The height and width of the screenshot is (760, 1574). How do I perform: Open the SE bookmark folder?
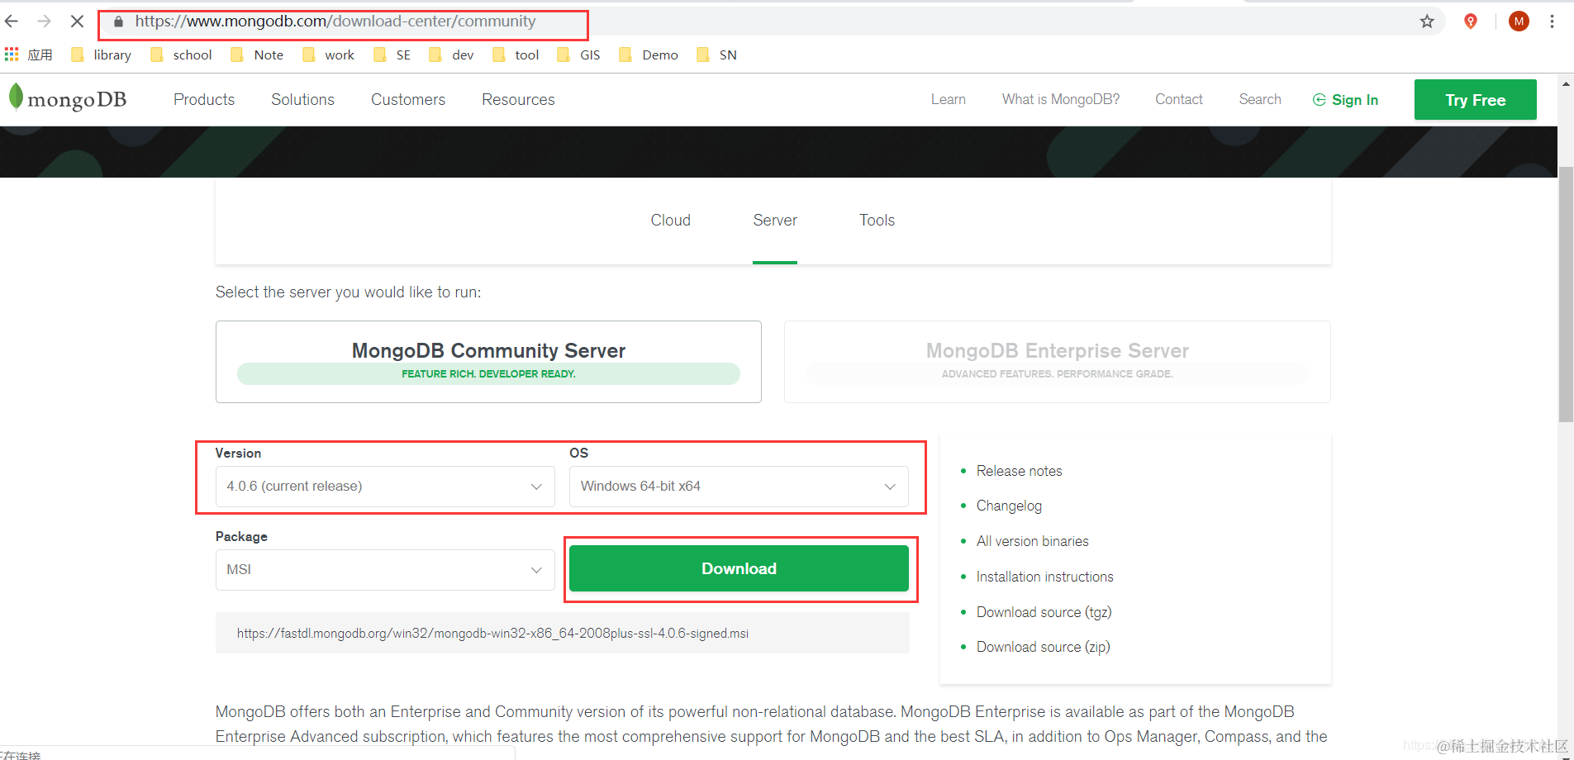tap(392, 55)
